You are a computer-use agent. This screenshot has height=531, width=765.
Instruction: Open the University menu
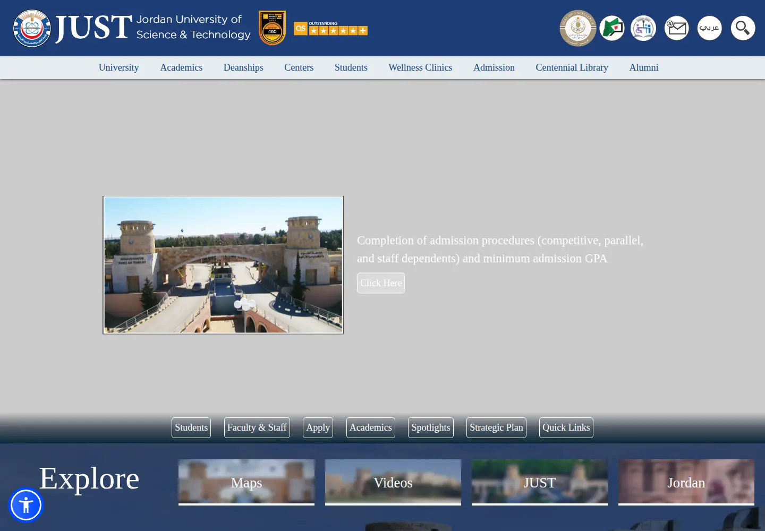click(118, 67)
